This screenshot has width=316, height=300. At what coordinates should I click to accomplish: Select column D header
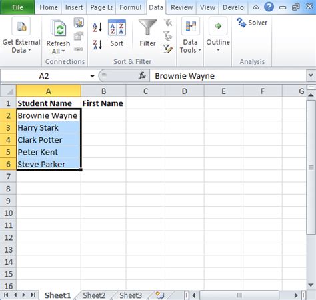click(185, 91)
